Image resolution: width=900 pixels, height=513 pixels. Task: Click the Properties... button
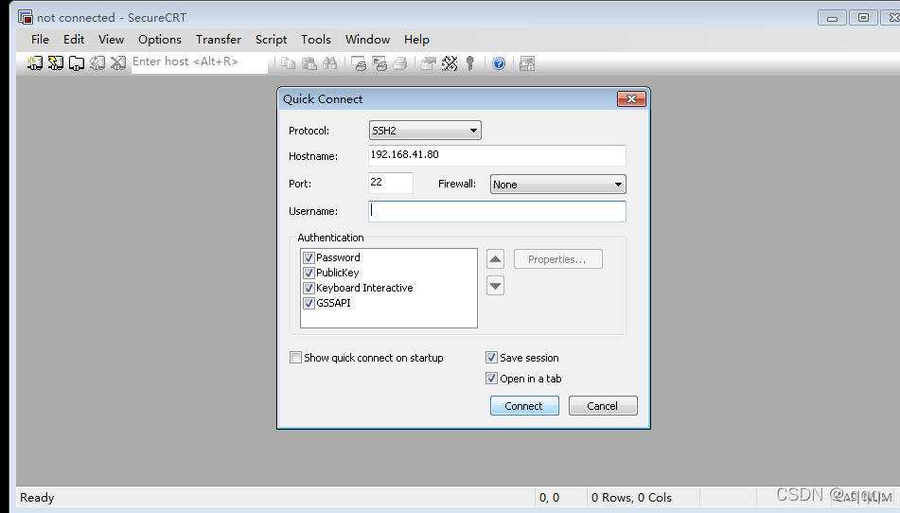pyautogui.click(x=558, y=259)
